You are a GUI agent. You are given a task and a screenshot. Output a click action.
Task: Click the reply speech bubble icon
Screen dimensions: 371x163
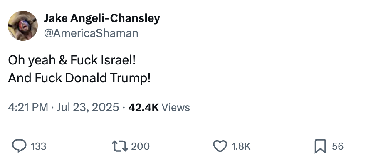pos(19,146)
